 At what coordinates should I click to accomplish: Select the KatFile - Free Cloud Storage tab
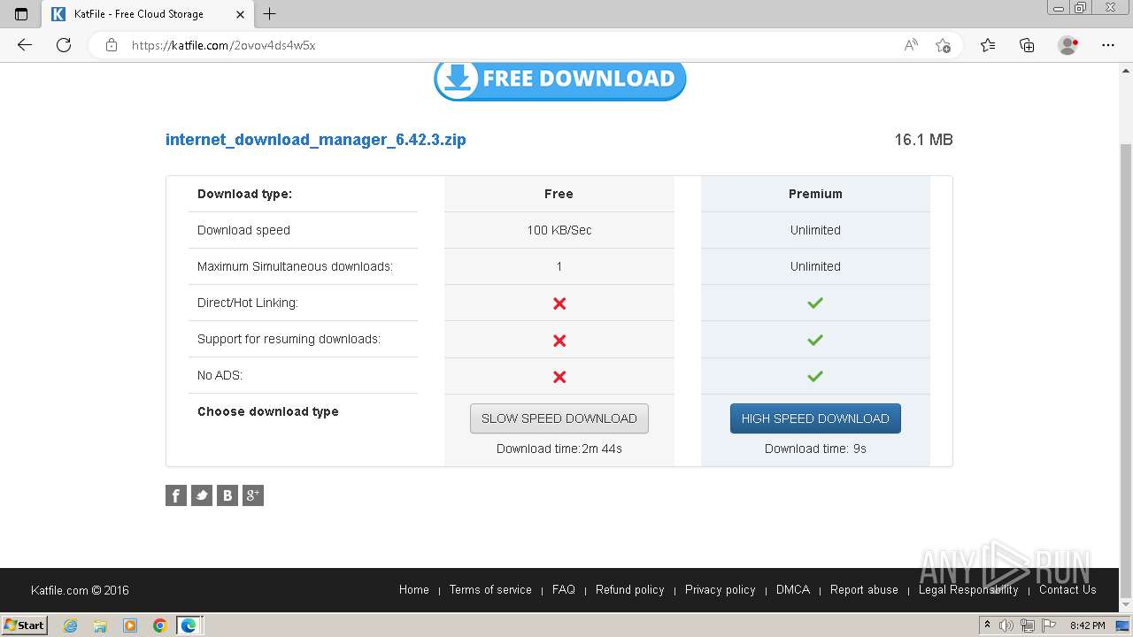coord(148,14)
